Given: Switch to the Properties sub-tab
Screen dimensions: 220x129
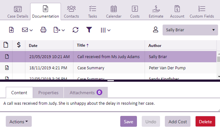Looking at the screenshot, I should 48,93.
